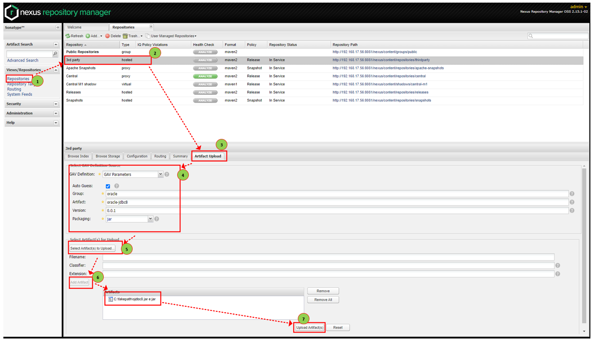The width and height of the screenshot is (596, 340).
Task: Open the Add repository menu
Action: [94, 36]
